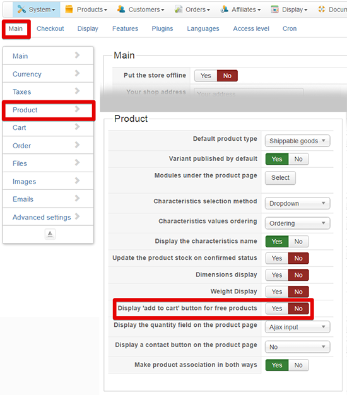
Task: Go to Product section in sidebar
Action: [48, 110]
